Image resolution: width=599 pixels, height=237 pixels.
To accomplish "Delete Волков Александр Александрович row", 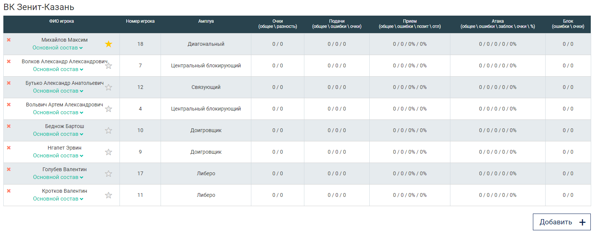I will [9, 61].
